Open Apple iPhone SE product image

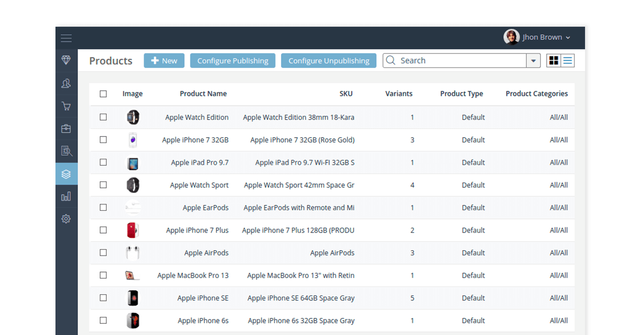(133, 298)
